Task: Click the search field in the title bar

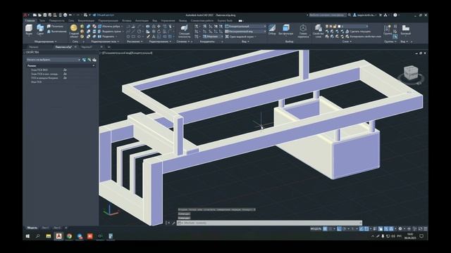Action: coord(327,15)
